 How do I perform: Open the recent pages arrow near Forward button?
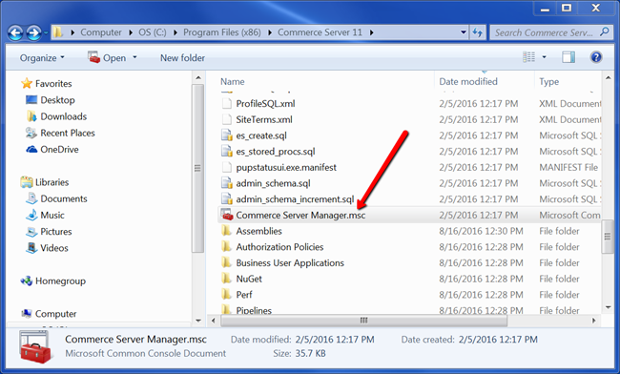coord(47,32)
